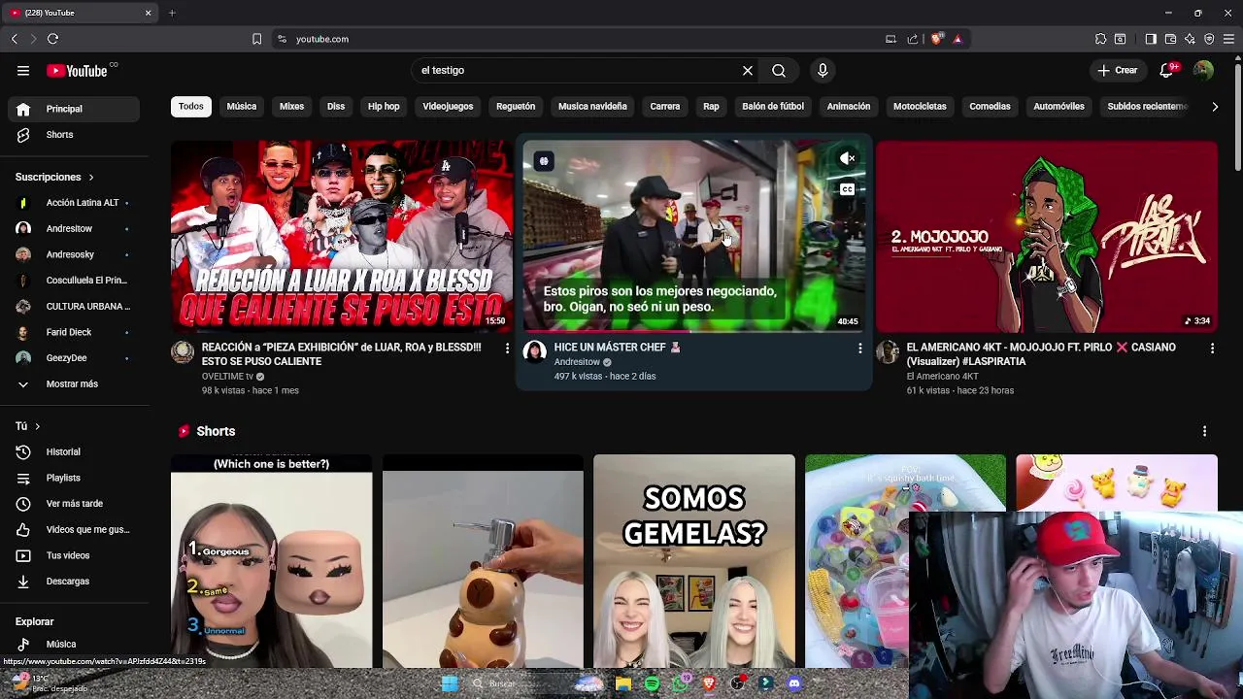Open the Las Piratas Mojojojo thumbnail
The height and width of the screenshot is (699, 1243).
[x=1046, y=236]
